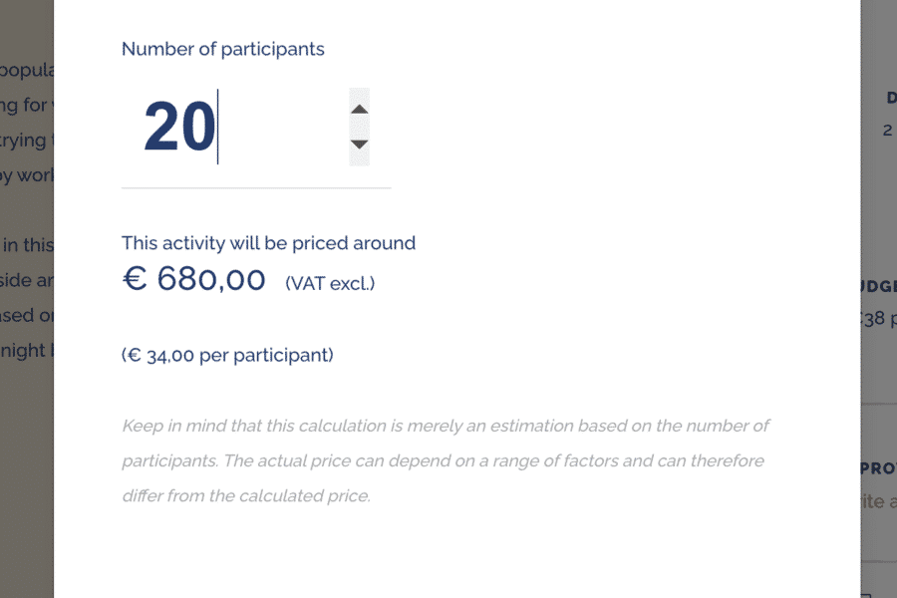Click the divider line below participants field

pos(256,187)
